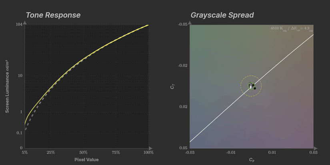330x165 pixels.
Task: Click the white center point inside green circle
Action: point(251,87)
